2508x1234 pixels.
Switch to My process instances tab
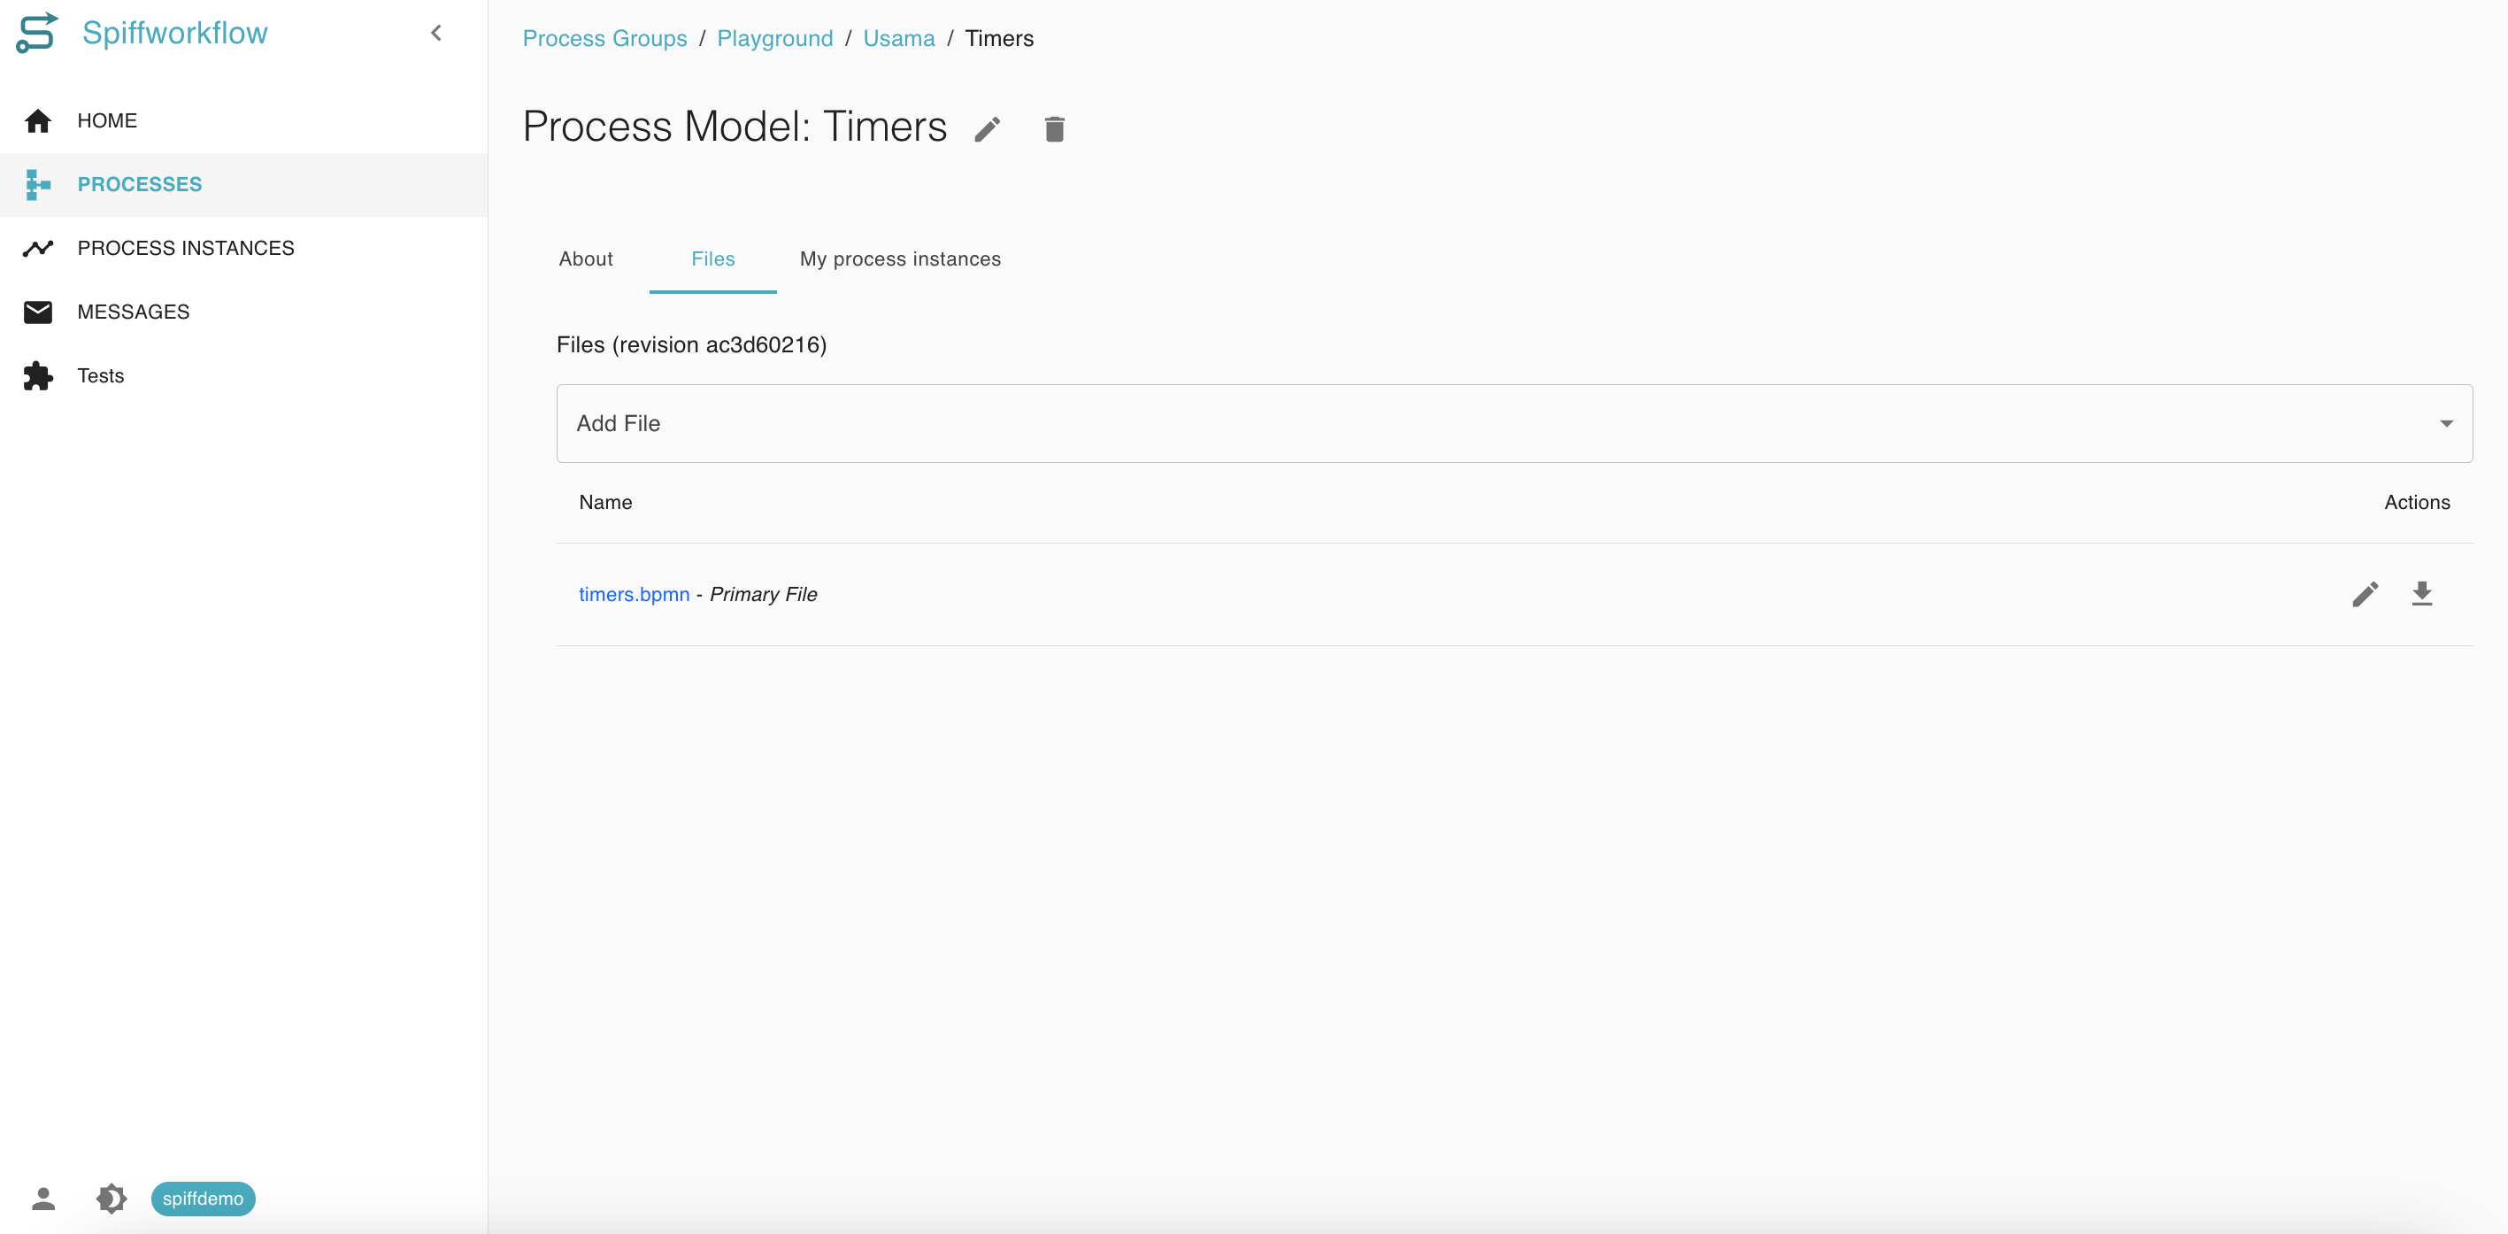point(901,259)
